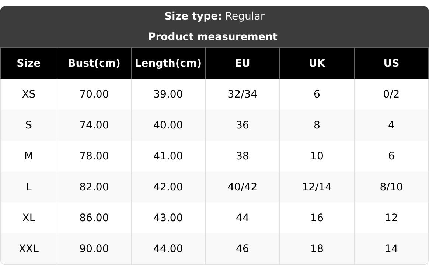The width and height of the screenshot is (429, 265).
Task: Click the Product measurement heading
Action: click(x=213, y=37)
